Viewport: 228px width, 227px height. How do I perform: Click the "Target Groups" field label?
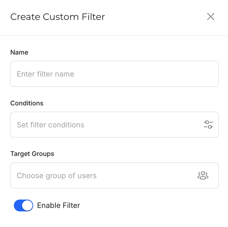click(32, 154)
